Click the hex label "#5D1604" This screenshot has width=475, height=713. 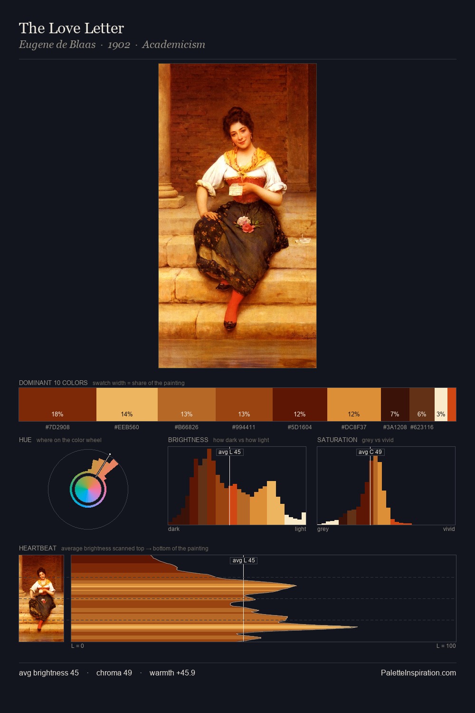[300, 427]
